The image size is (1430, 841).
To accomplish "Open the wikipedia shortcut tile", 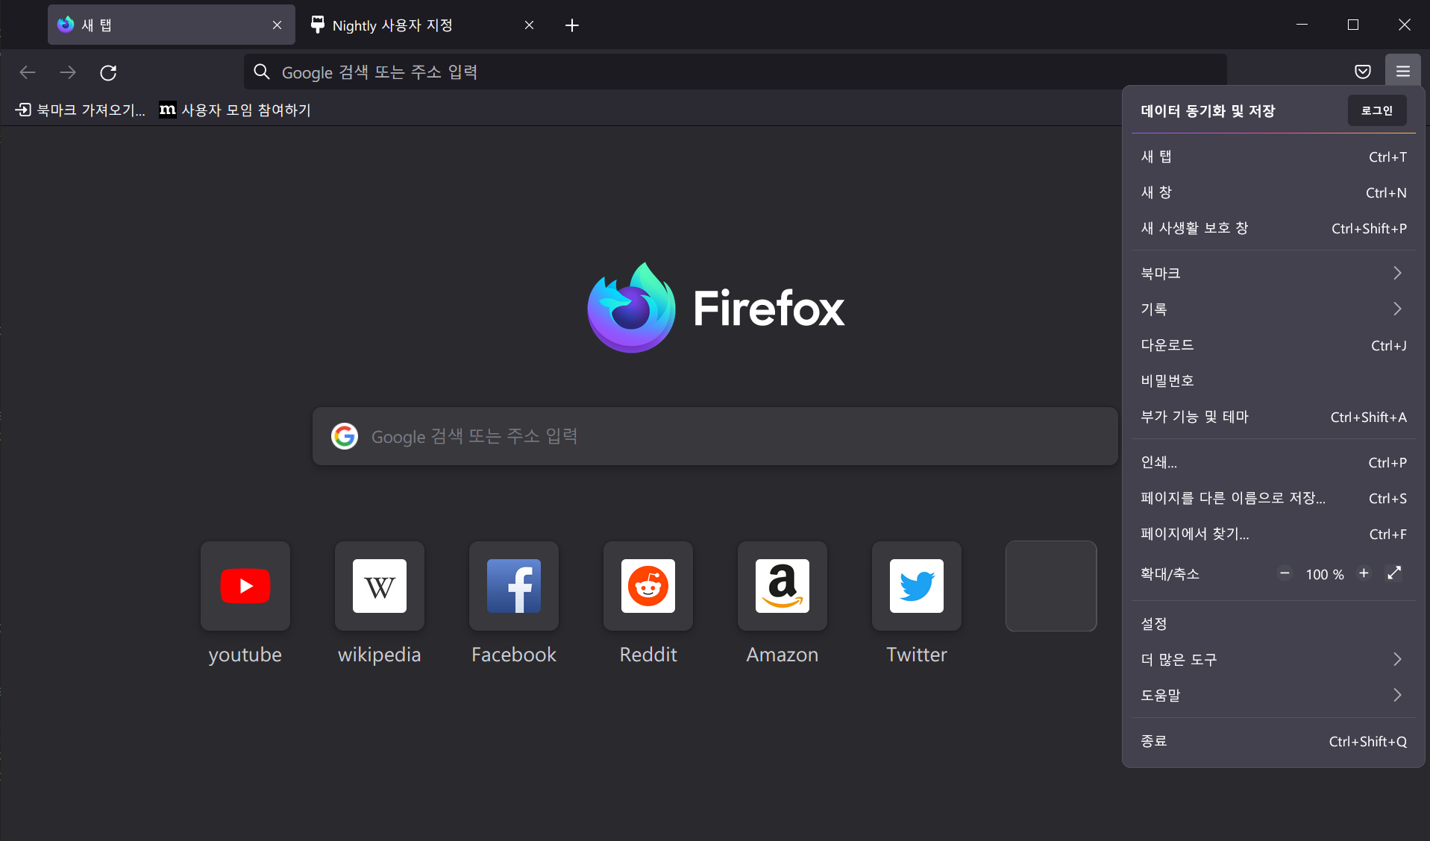I will pyautogui.click(x=380, y=586).
